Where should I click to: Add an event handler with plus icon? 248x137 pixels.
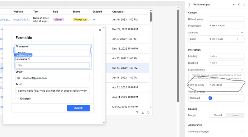click(242, 70)
